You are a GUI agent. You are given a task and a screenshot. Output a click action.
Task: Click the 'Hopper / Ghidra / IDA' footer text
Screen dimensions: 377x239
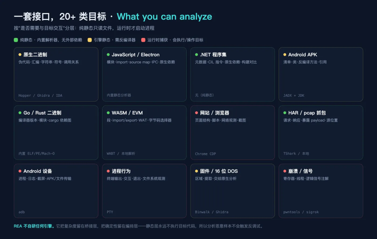click(40, 95)
